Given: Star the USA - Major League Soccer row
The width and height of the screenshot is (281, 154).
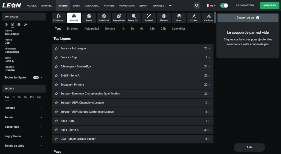Looking at the screenshot, I should click(x=56, y=139).
